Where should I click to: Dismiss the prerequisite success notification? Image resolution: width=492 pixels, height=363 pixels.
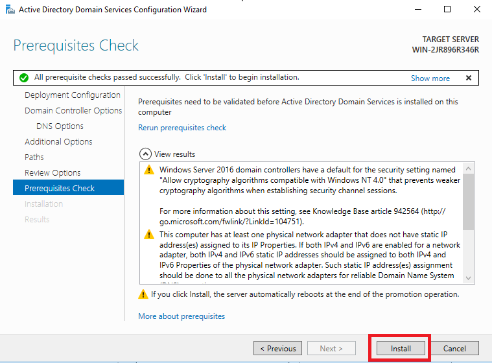pyautogui.click(x=469, y=78)
